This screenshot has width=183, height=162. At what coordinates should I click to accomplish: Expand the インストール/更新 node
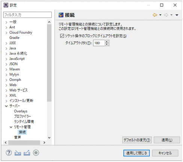click(6, 101)
